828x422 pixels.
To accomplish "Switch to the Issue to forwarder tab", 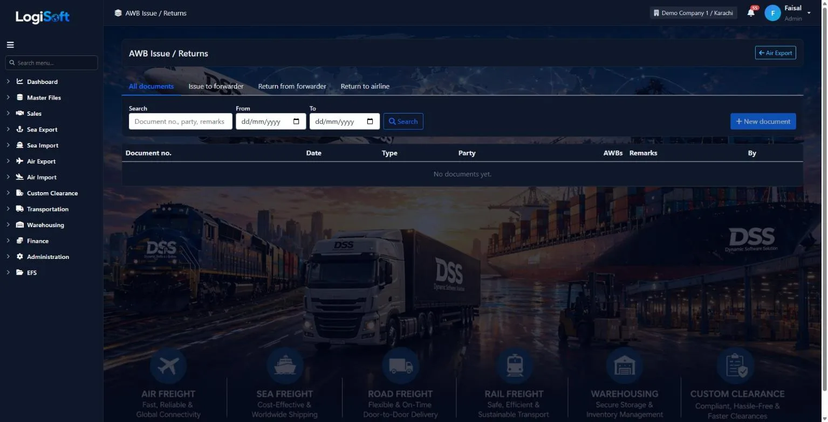I will point(216,86).
